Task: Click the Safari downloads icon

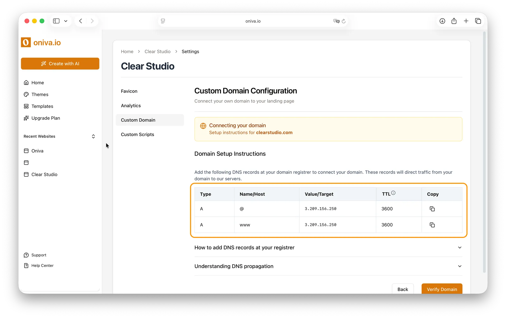Action: tap(442, 21)
